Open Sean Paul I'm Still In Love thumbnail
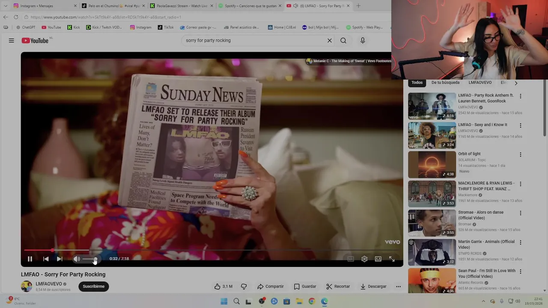This screenshot has width=548, height=308. [432, 281]
